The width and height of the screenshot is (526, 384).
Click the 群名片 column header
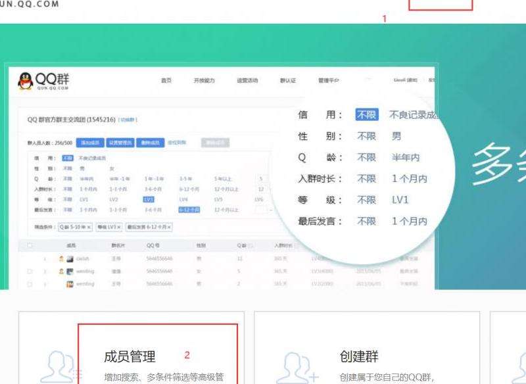point(118,246)
